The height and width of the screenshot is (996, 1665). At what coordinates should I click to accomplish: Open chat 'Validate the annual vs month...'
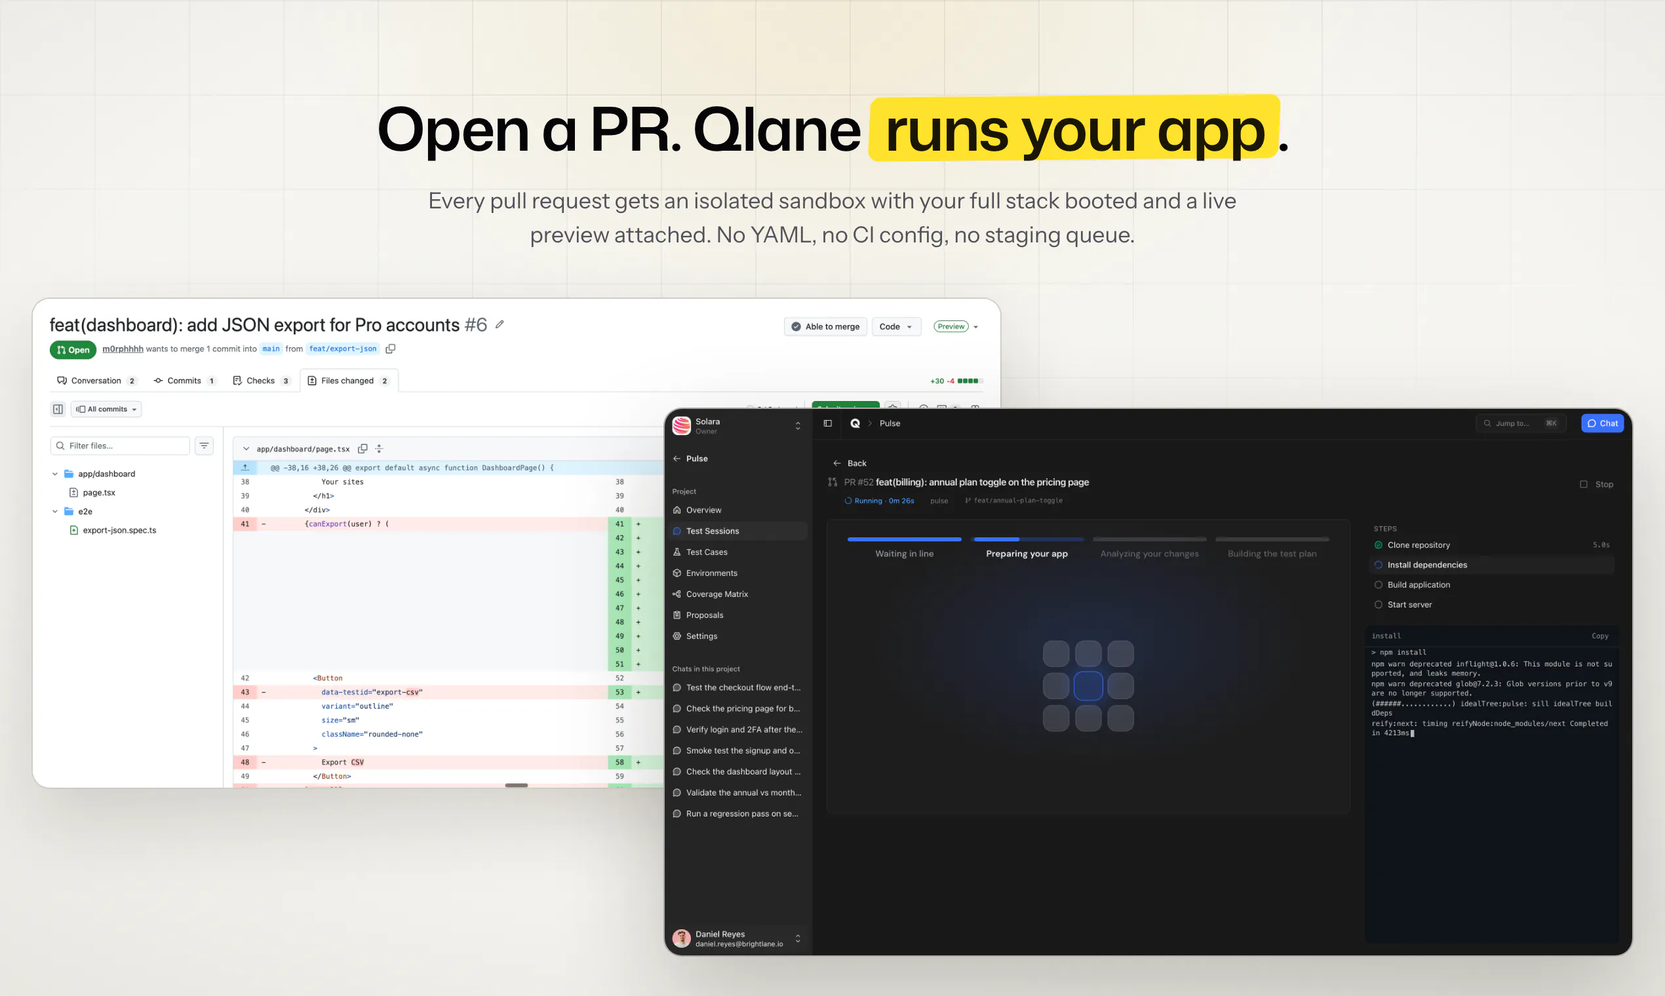[x=738, y=793]
